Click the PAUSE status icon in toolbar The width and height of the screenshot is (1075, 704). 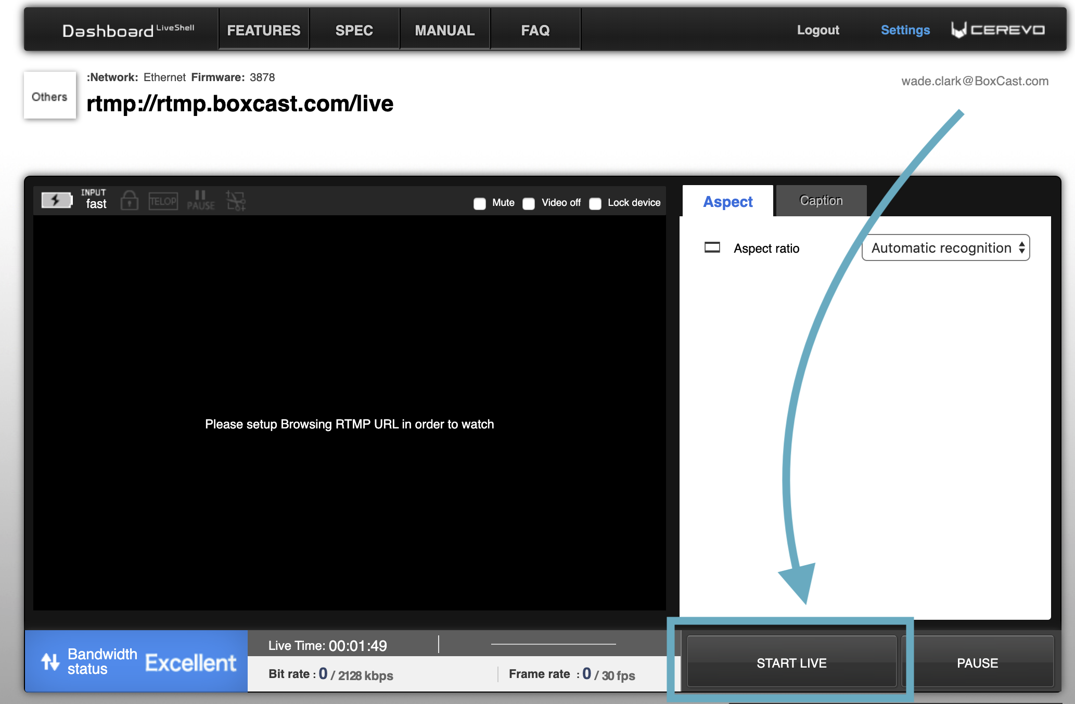click(x=200, y=201)
